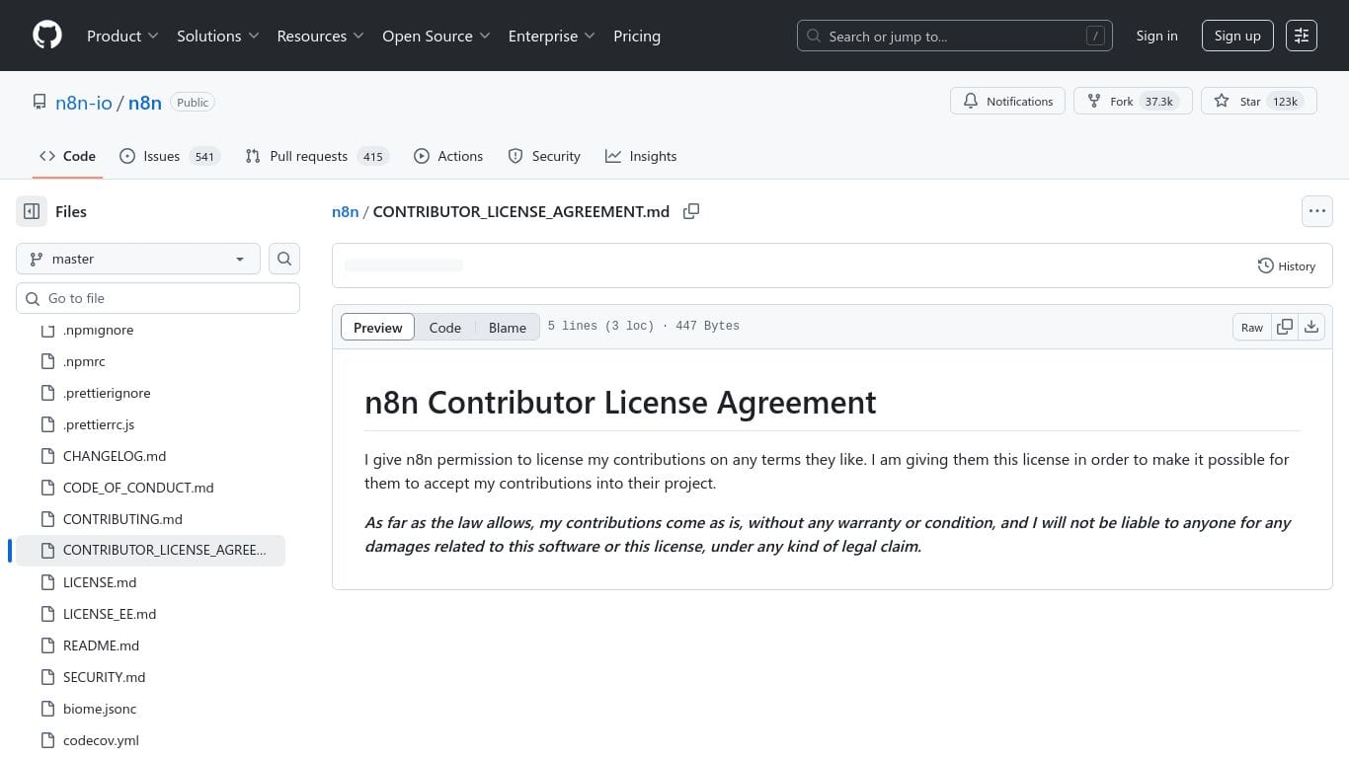Viewport: 1349px width, 758px height.
Task: Switch to the Issues tab
Action: pyautogui.click(x=168, y=156)
